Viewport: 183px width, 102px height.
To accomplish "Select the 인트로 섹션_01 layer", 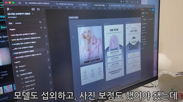I will click(x=30, y=85).
